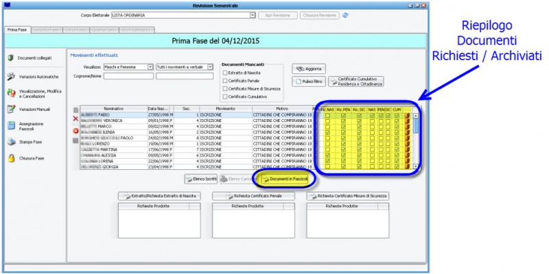Click the Chiusura Fase padlock icon
This screenshot has width=549, height=274.
coord(11,158)
